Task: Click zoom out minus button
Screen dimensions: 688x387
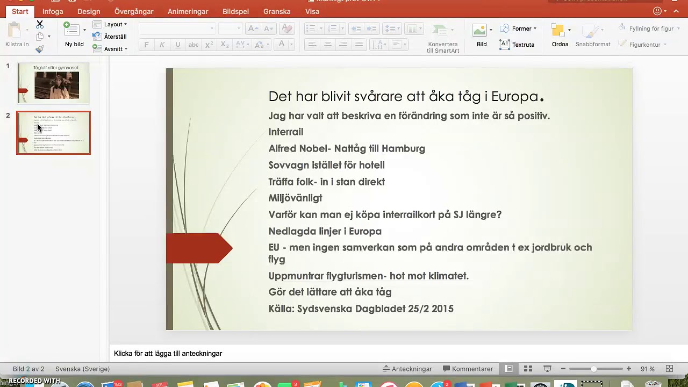Action: coord(563,369)
